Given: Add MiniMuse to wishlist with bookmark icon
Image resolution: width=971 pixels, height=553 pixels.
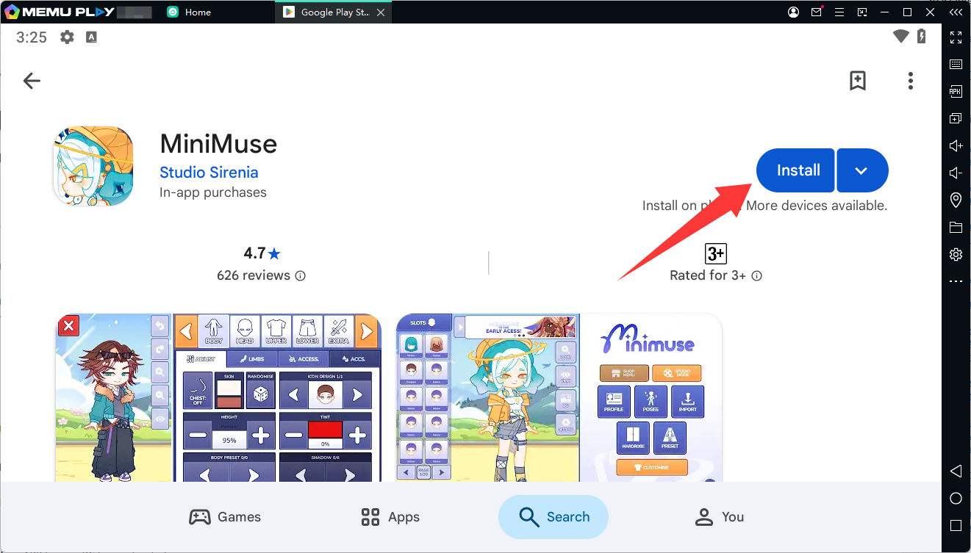Looking at the screenshot, I should click(858, 81).
